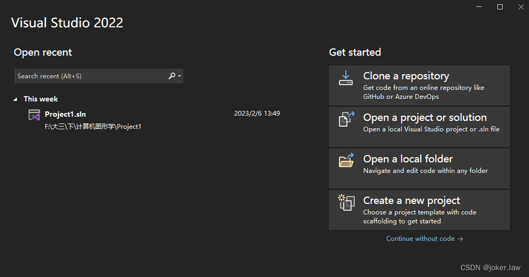Image resolution: width=529 pixels, height=277 pixels.
Task: Click the Clone a repository download icon
Action: [x=346, y=78]
